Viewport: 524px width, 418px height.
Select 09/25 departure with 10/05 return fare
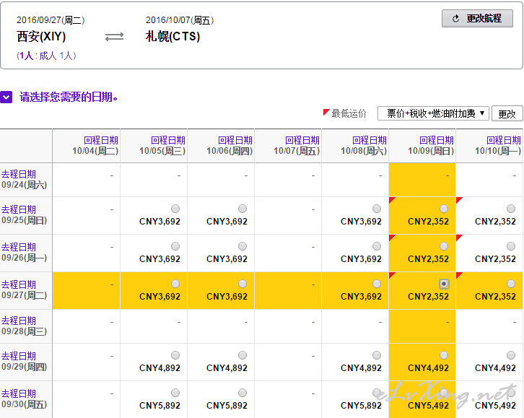click(x=175, y=209)
